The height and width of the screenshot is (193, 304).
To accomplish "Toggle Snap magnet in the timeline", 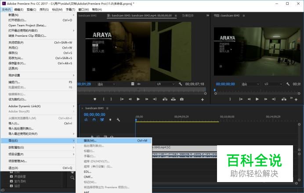I will [94, 120].
